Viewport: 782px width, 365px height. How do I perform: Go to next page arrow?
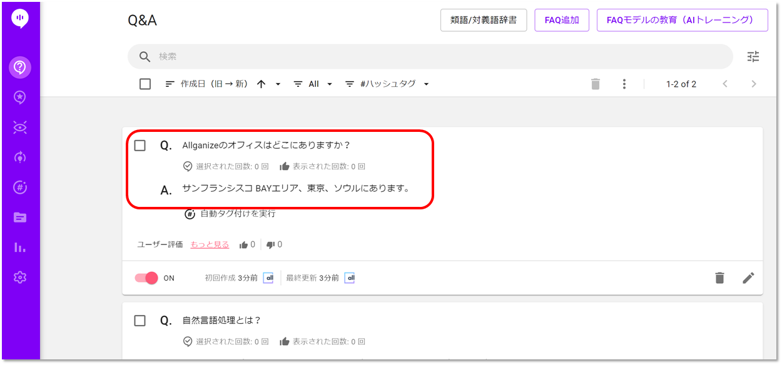(x=754, y=84)
